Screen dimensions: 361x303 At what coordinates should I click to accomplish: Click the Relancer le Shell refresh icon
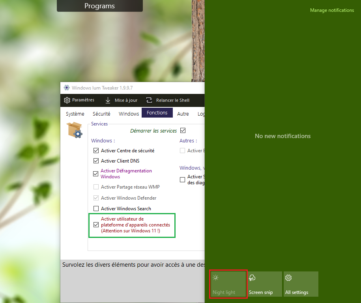click(149, 100)
